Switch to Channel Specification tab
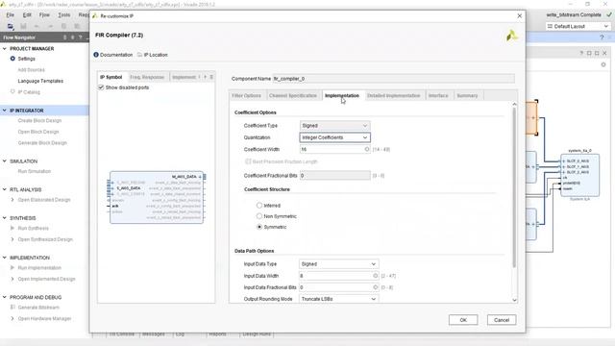Image resolution: width=615 pixels, height=346 pixels. pyautogui.click(x=293, y=95)
